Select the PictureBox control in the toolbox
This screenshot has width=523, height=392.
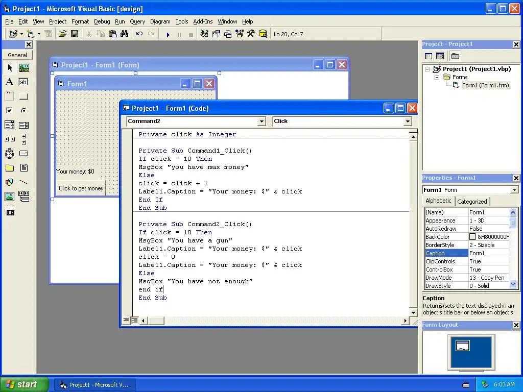tap(23, 68)
